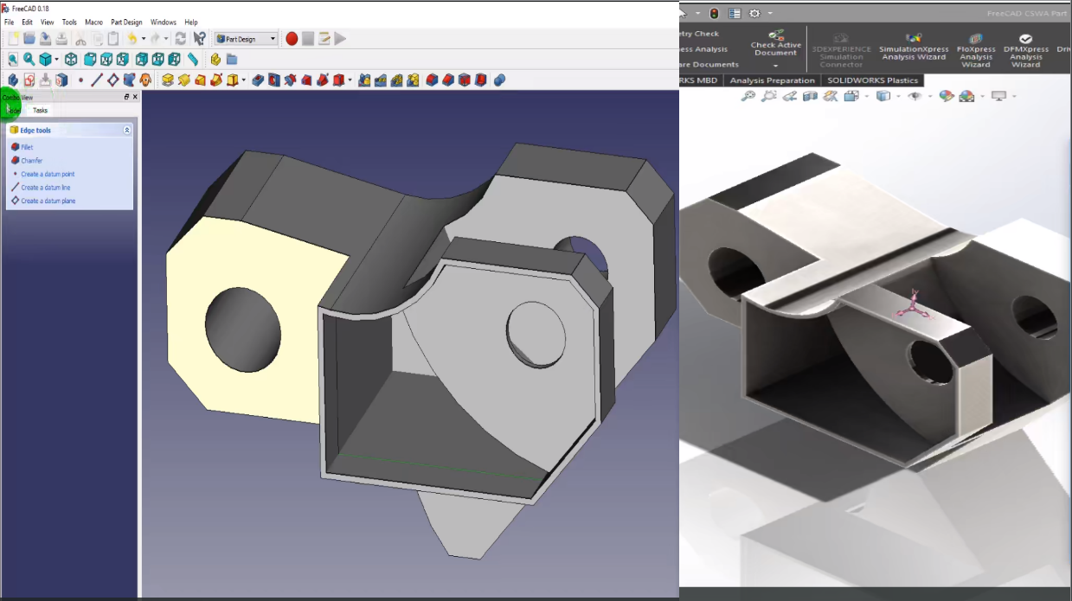Click the Chamfer link in Edge tools

pyautogui.click(x=31, y=161)
